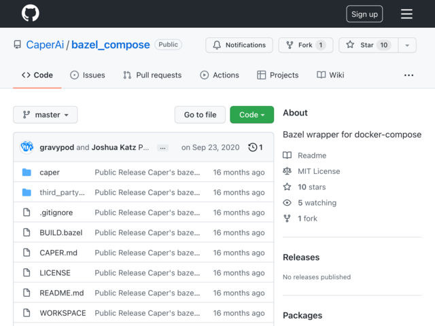
Task: Click Go to file button
Action: pos(200,115)
